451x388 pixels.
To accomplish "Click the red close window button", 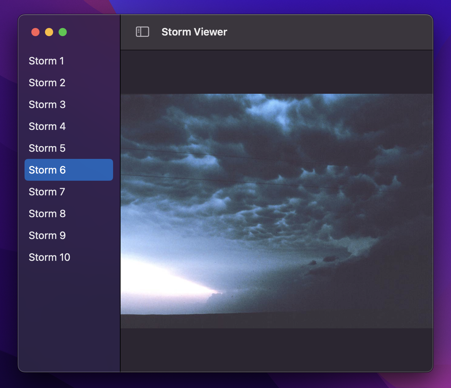I will (x=35, y=32).
